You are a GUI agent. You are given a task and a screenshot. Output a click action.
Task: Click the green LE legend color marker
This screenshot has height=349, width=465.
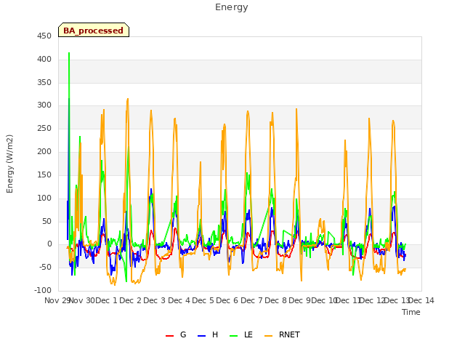[x=234, y=336]
